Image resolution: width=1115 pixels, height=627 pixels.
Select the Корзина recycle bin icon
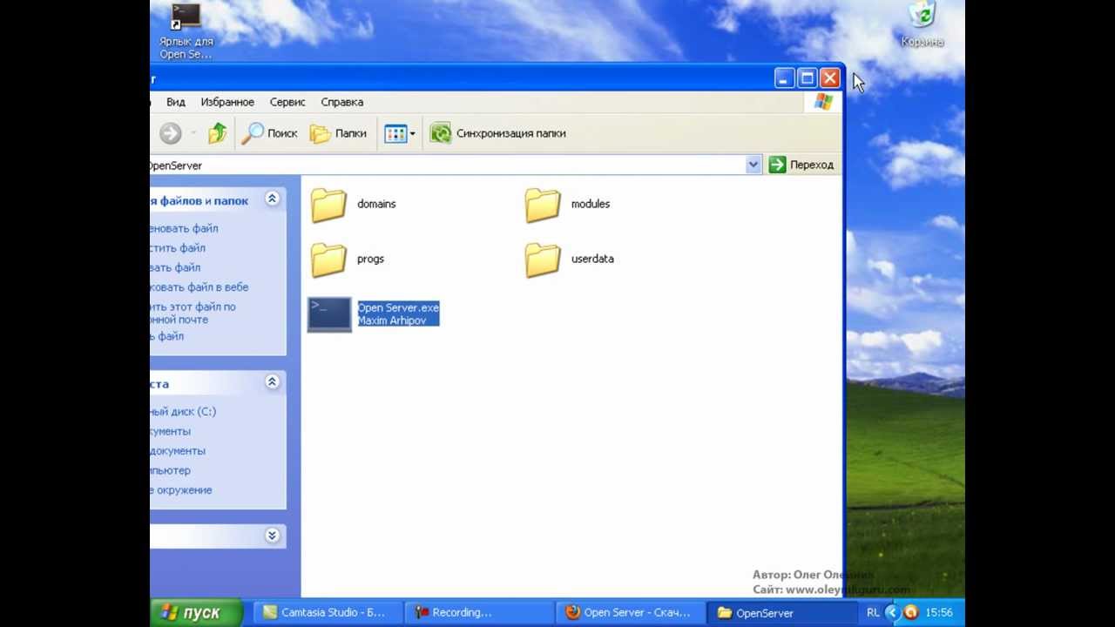point(922,25)
